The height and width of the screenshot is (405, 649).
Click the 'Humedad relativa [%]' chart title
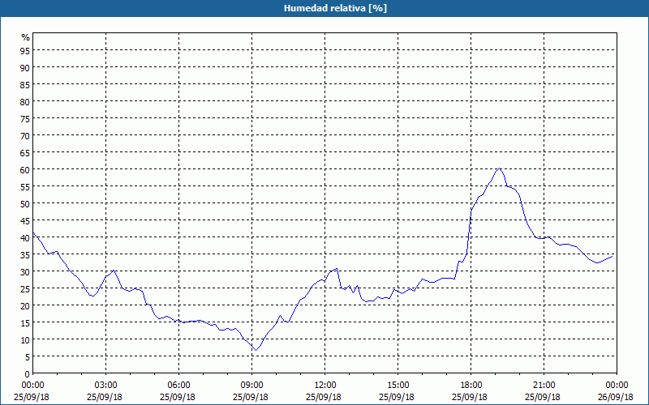(x=335, y=8)
